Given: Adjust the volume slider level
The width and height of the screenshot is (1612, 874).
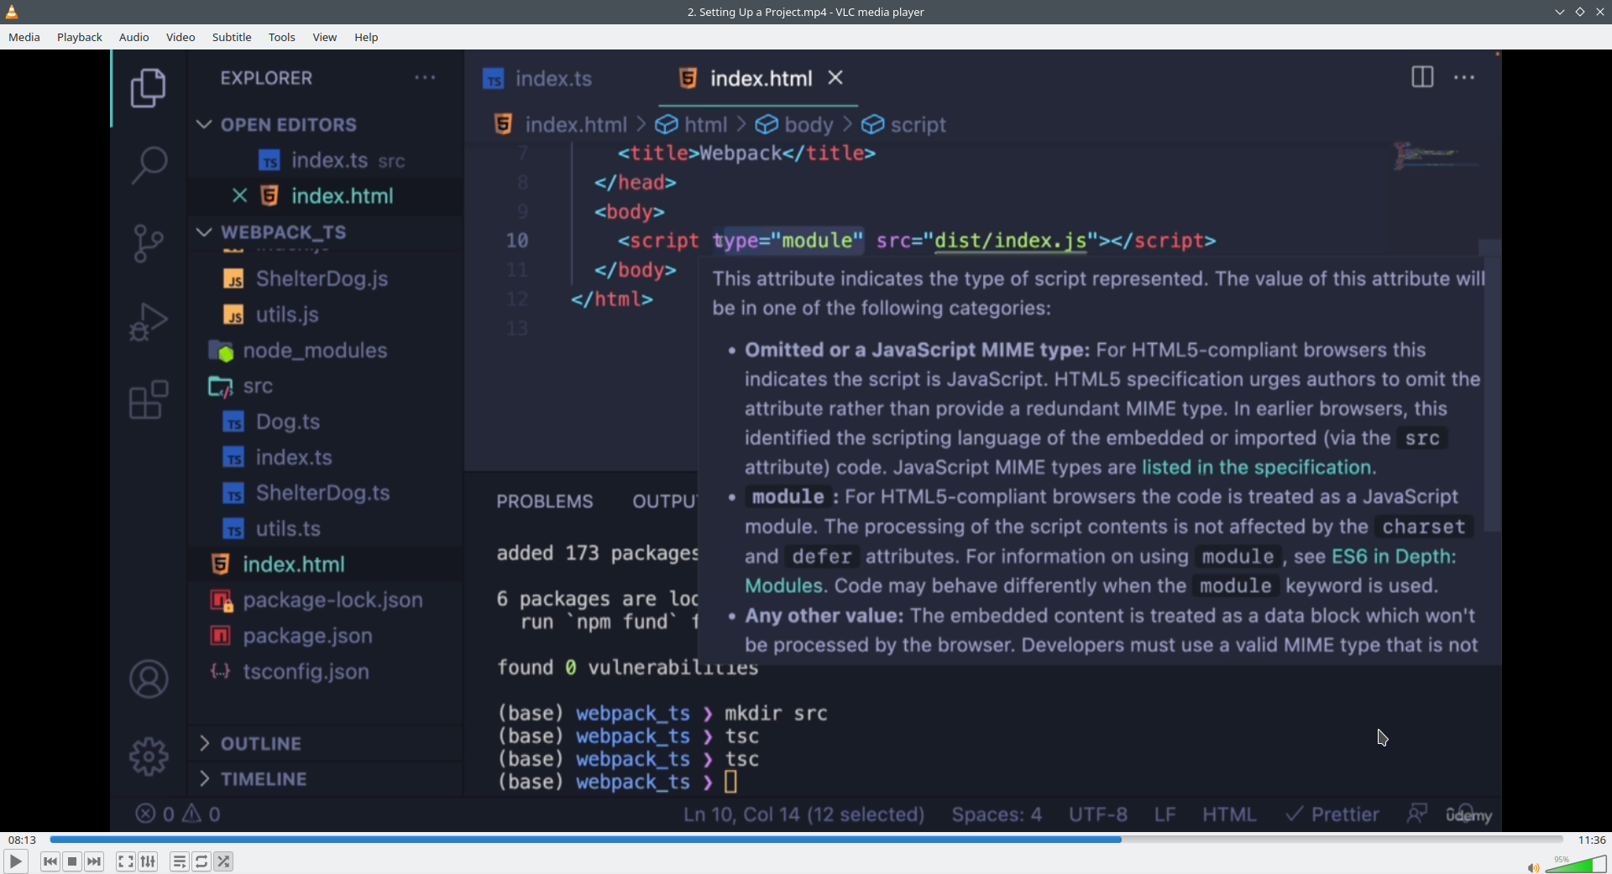Looking at the screenshot, I should click(x=1576, y=865).
